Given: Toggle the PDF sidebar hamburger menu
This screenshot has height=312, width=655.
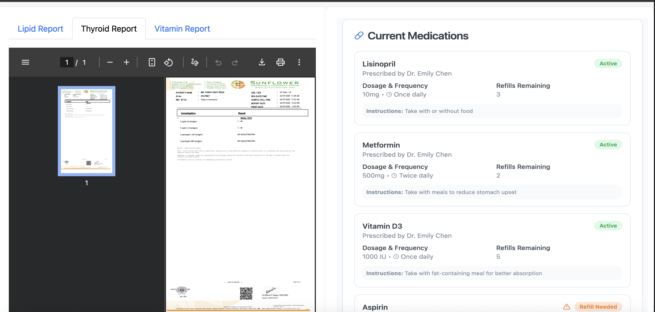Looking at the screenshot, I should coord(25,62).
